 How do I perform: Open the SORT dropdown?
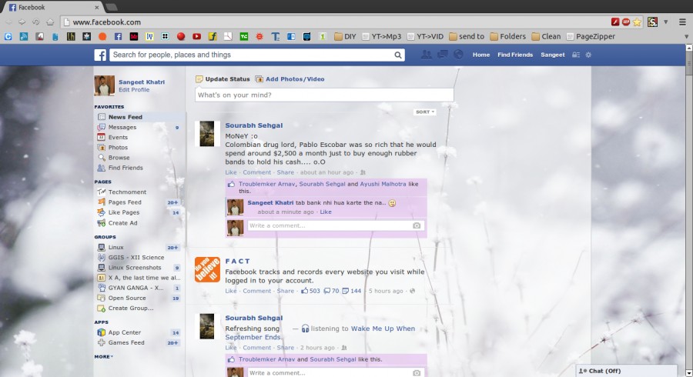pos(425,112)
